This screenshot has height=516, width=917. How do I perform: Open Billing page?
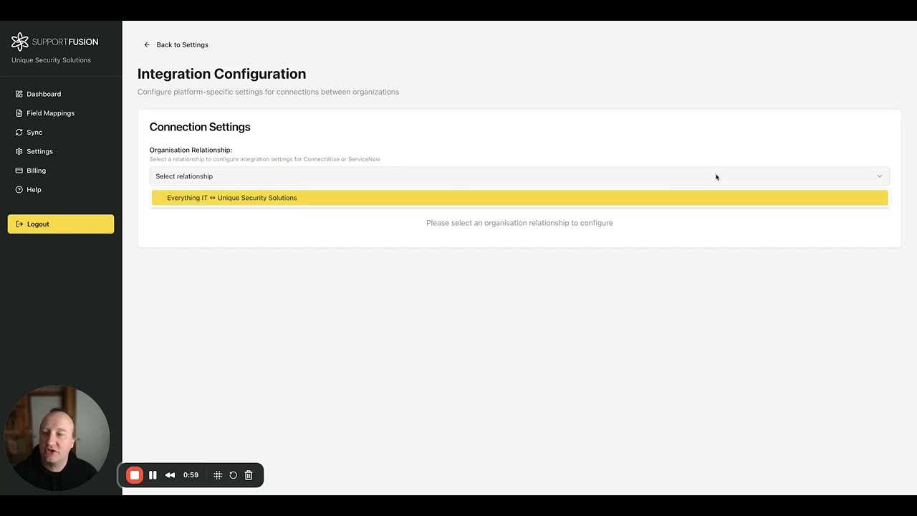(x=36, y=171)
